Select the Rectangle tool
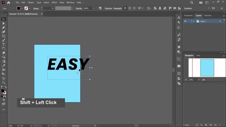 coord(4,36)
